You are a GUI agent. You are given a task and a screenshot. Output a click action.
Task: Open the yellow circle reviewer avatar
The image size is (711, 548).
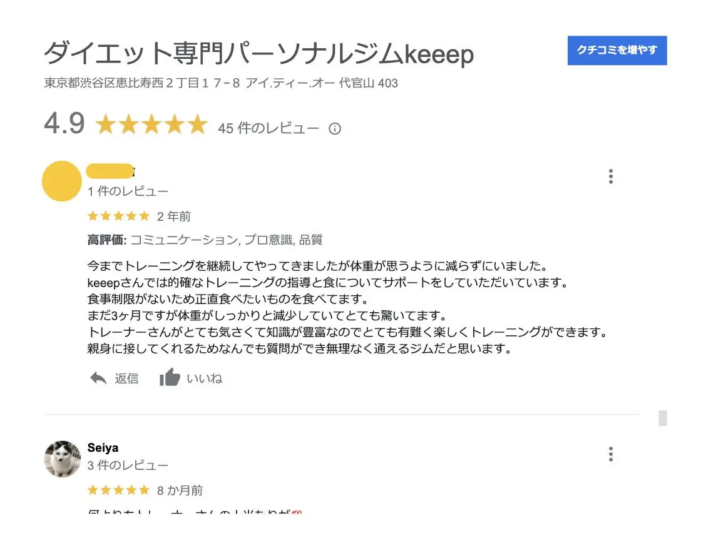point(62,181)
